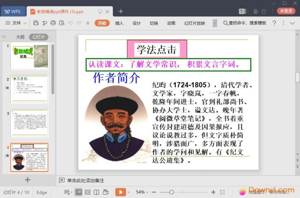This screenshot has height=198, width=300.
Task: Select slide 3 thumbnail
Action: [x=29, y=123]
